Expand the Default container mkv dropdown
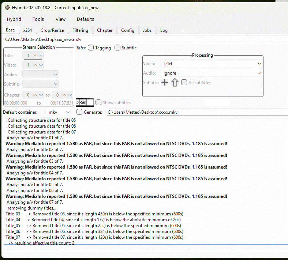 click(x=59, y=112)
